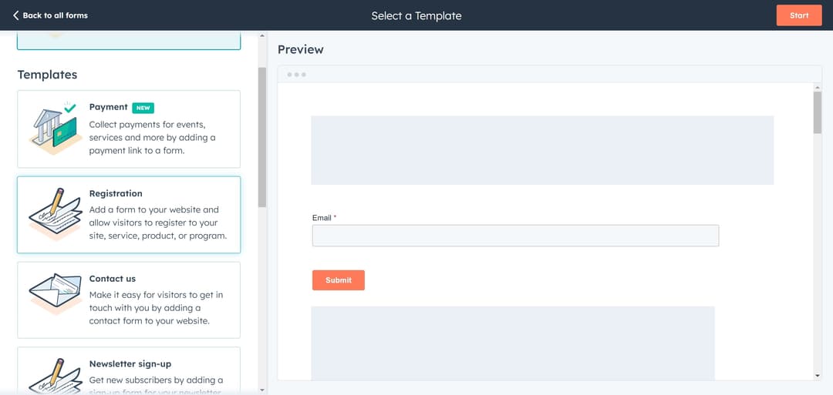The height and width of the screenshot is (395, 833).
Task: Click the Preview heading
Action: [301, 49]
